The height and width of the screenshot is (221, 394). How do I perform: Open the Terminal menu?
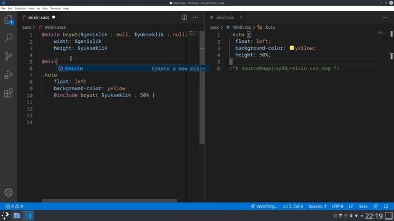point(55,9)
